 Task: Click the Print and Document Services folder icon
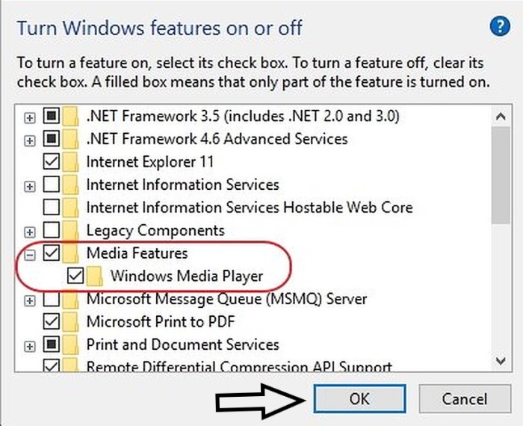[72, 345]
